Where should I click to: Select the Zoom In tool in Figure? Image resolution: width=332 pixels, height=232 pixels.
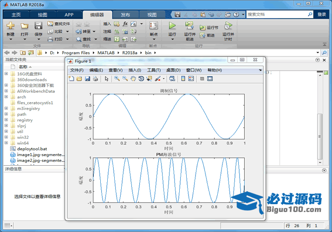coord(117,79)
